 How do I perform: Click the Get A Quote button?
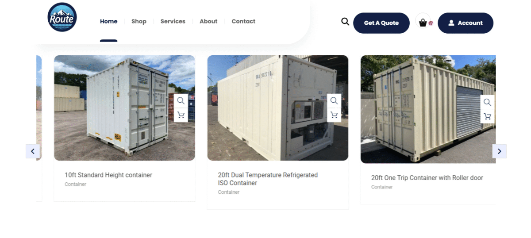tap(381, 23)
